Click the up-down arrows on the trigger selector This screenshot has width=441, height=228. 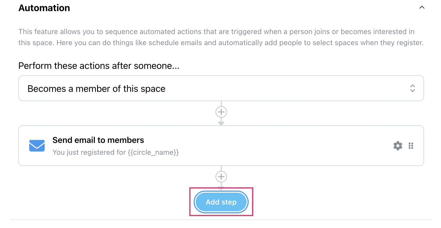(x=412, y=88)
